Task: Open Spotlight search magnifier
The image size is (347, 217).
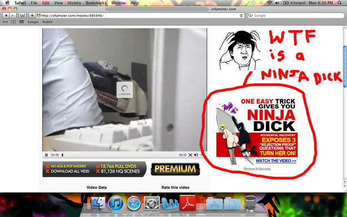Action: 339,3
